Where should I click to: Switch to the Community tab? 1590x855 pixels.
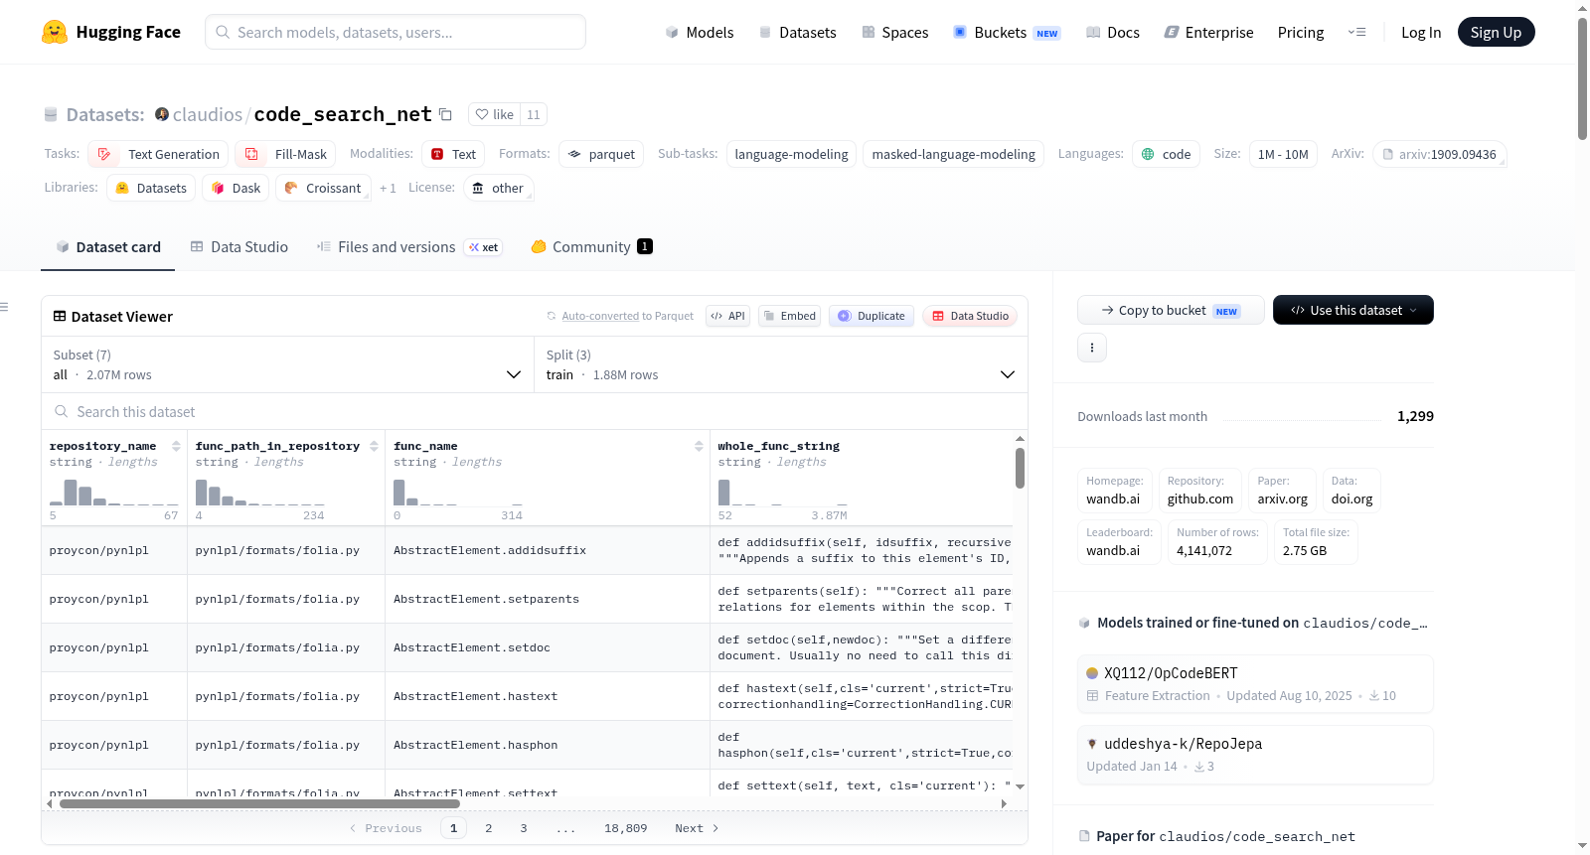(591, 246)
